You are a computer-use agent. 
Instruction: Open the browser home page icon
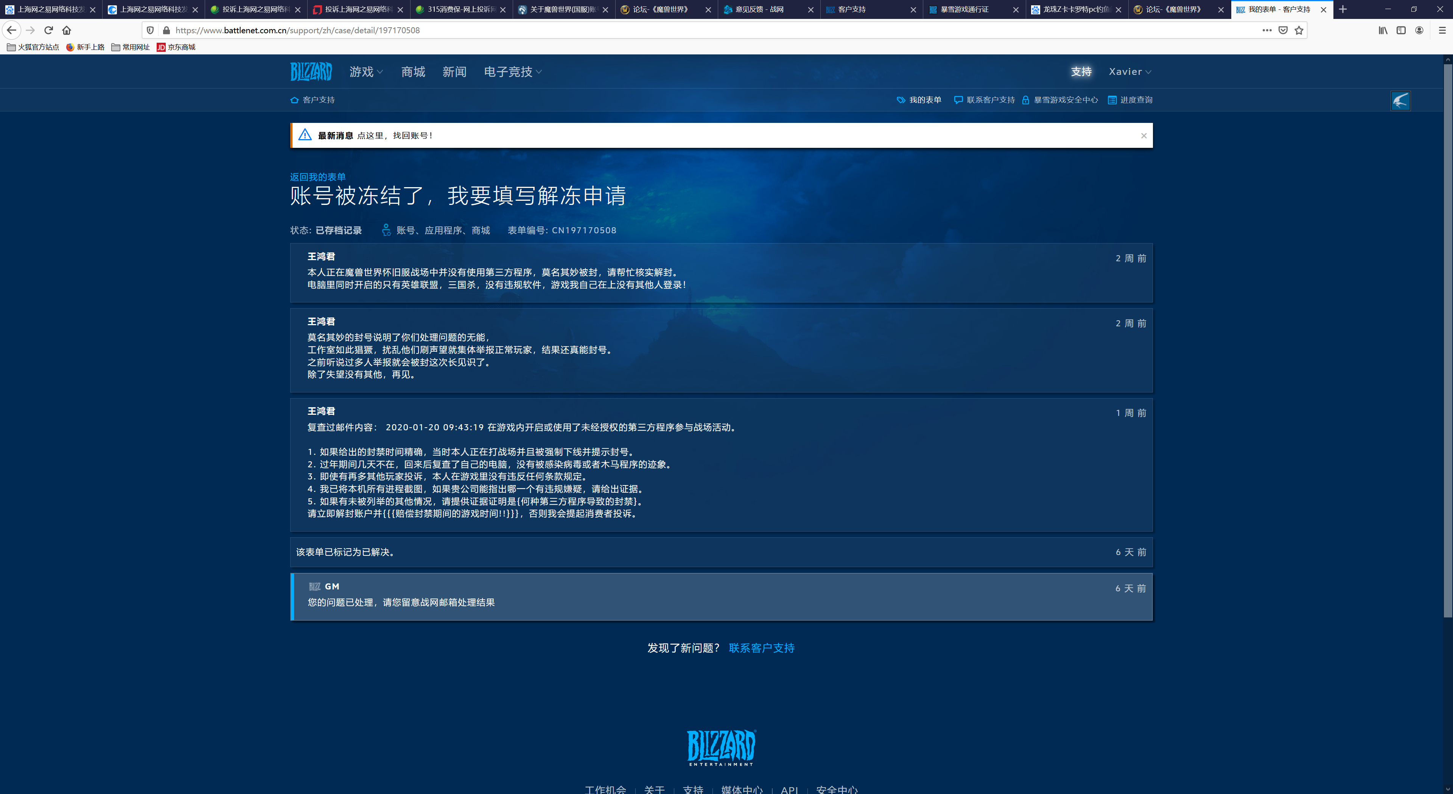coord(67,30)
